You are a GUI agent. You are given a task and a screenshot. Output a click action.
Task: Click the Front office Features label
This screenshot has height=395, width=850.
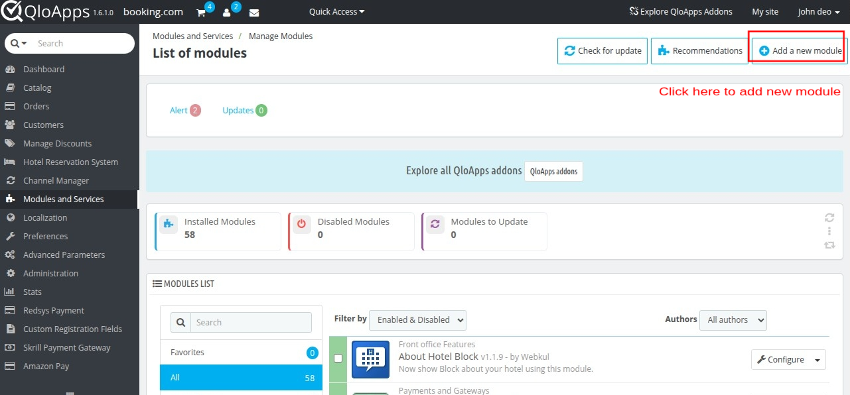pos(437,344)
